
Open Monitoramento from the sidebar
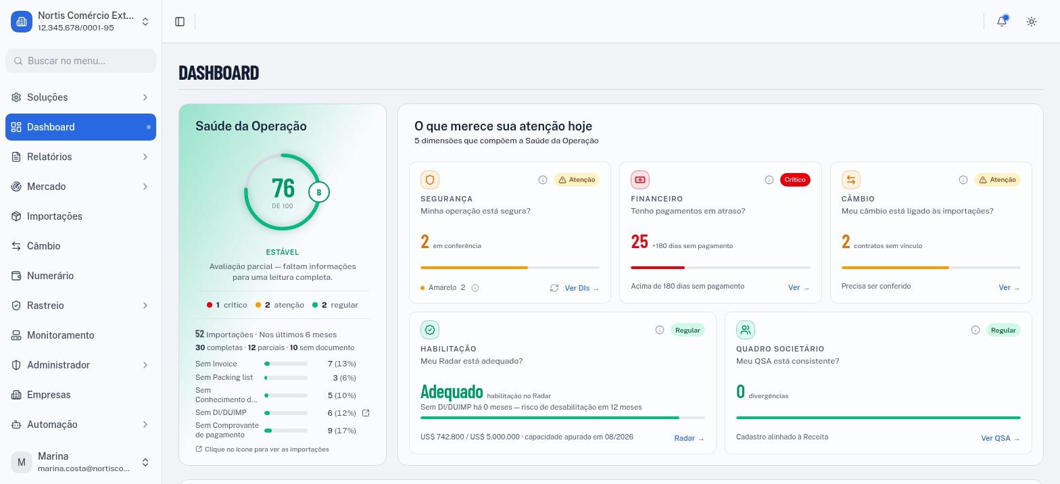[x=80, y=335]
